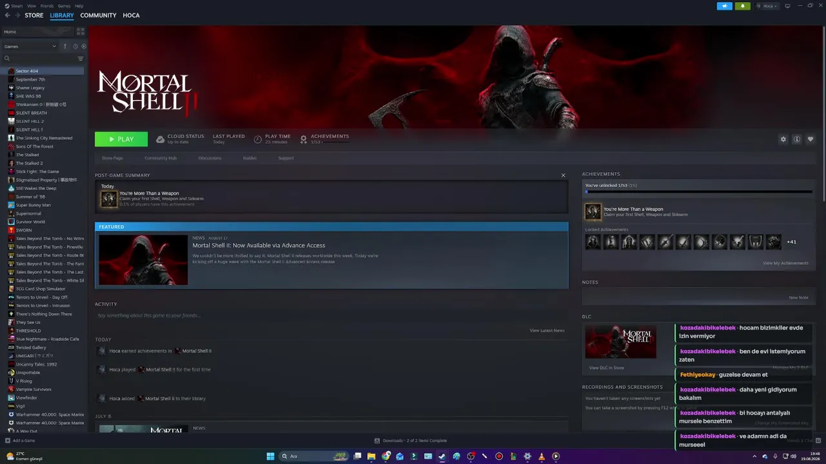Open the Discussions link
Viewport: 826px width, 464px height.
click(210, 158)
